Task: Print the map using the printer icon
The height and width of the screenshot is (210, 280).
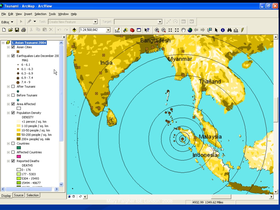Action: click(x=24, y=30)
